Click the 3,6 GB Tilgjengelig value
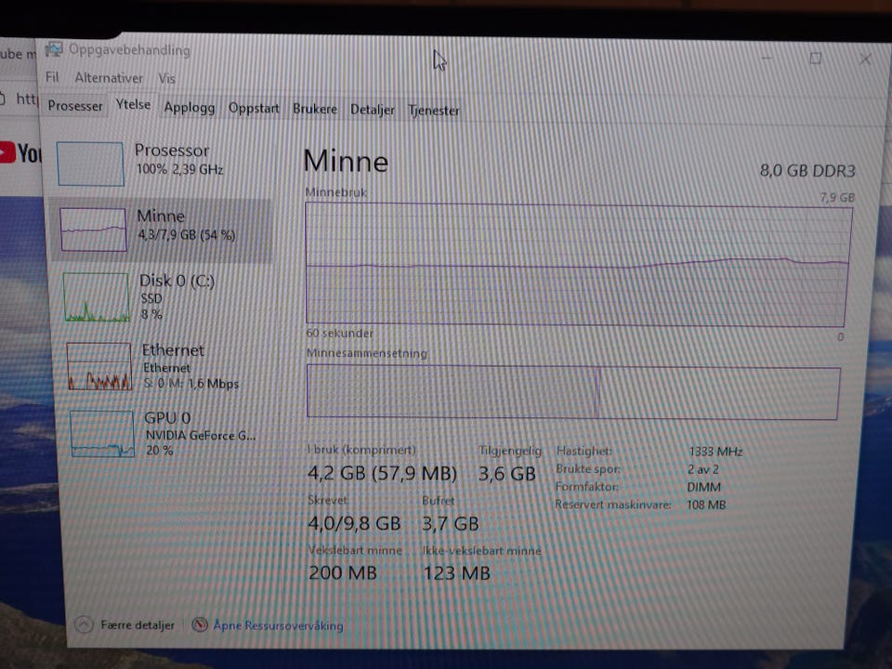The width and height of the screenshot is (892, 669). (x=507, y=474)
